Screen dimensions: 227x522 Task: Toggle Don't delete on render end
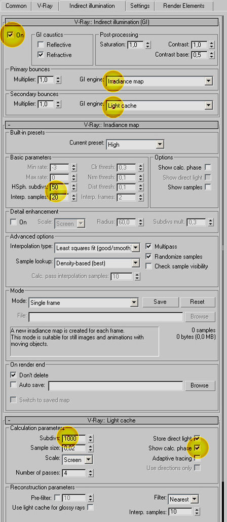[x=13, y=375]
